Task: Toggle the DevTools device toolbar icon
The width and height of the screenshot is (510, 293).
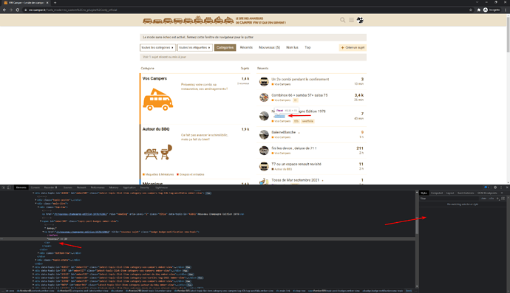Action: (9, 187)
